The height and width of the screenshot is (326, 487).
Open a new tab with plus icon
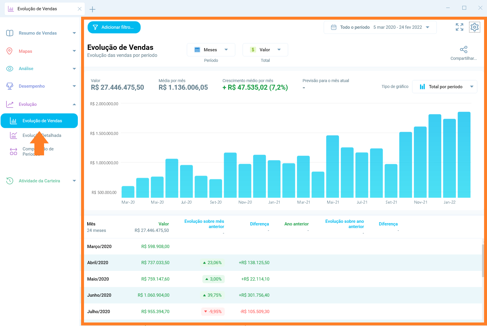coord(92,9)
